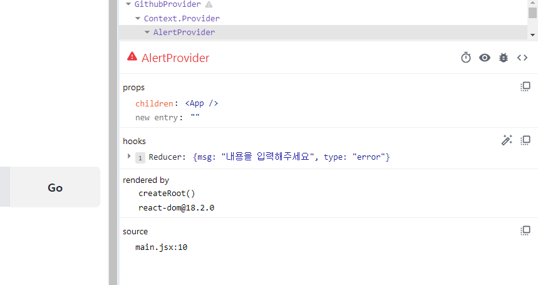Screen dimensions: 538x285
Task: Click the scrollbar down arrow in component tree
Action: 532,34
